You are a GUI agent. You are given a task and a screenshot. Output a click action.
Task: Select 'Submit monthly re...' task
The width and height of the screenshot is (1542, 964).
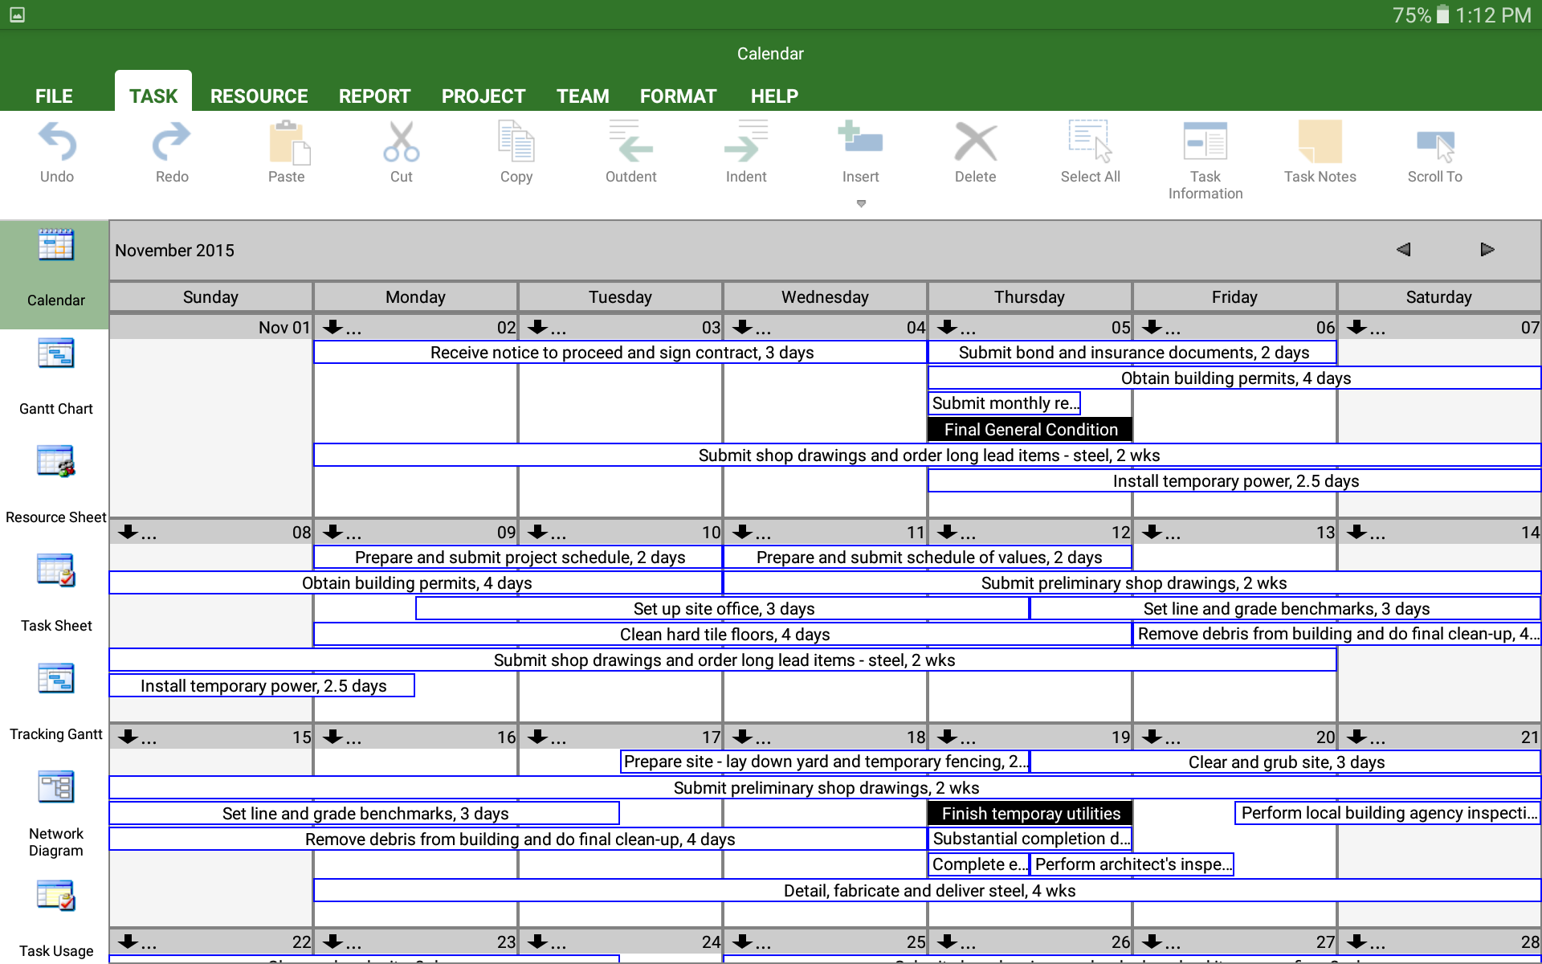point(1005,403)
